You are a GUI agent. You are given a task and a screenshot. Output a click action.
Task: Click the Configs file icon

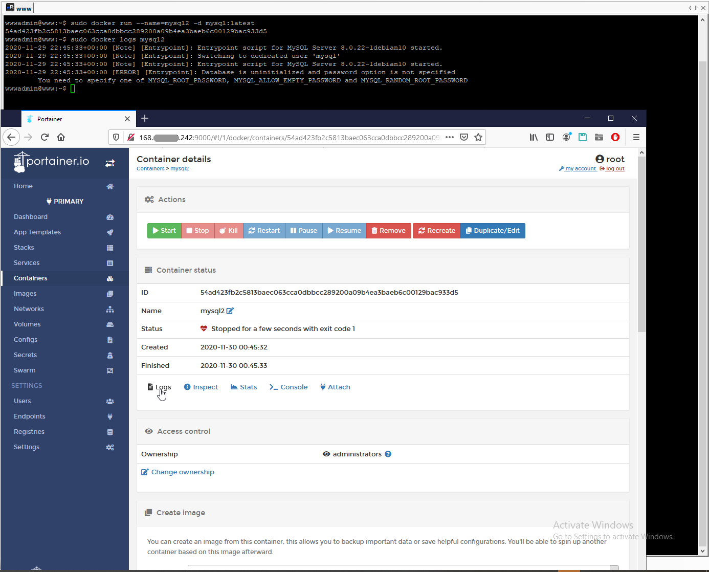[110, 340]
